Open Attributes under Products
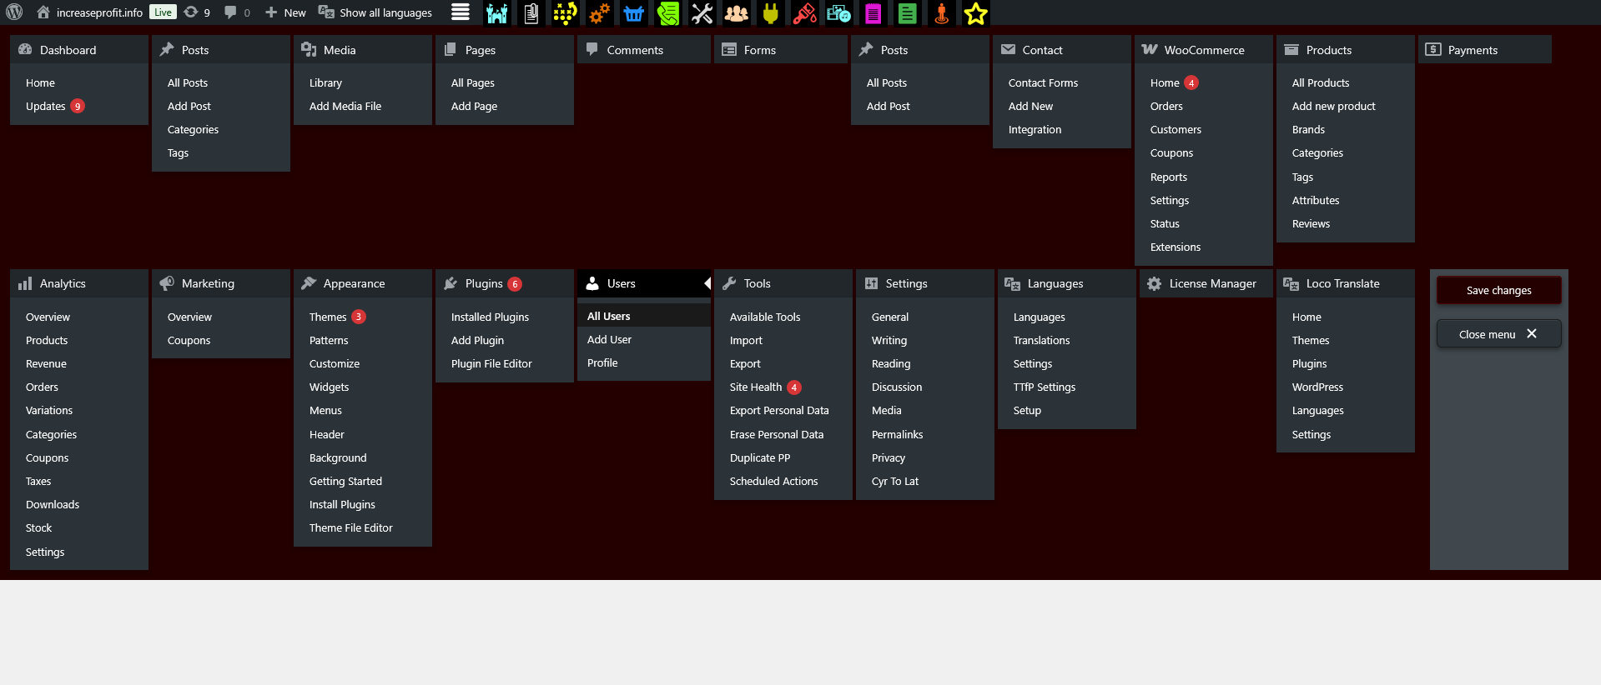The height and width of the screenshot is (685, 1601). [x=1316, y=200]
